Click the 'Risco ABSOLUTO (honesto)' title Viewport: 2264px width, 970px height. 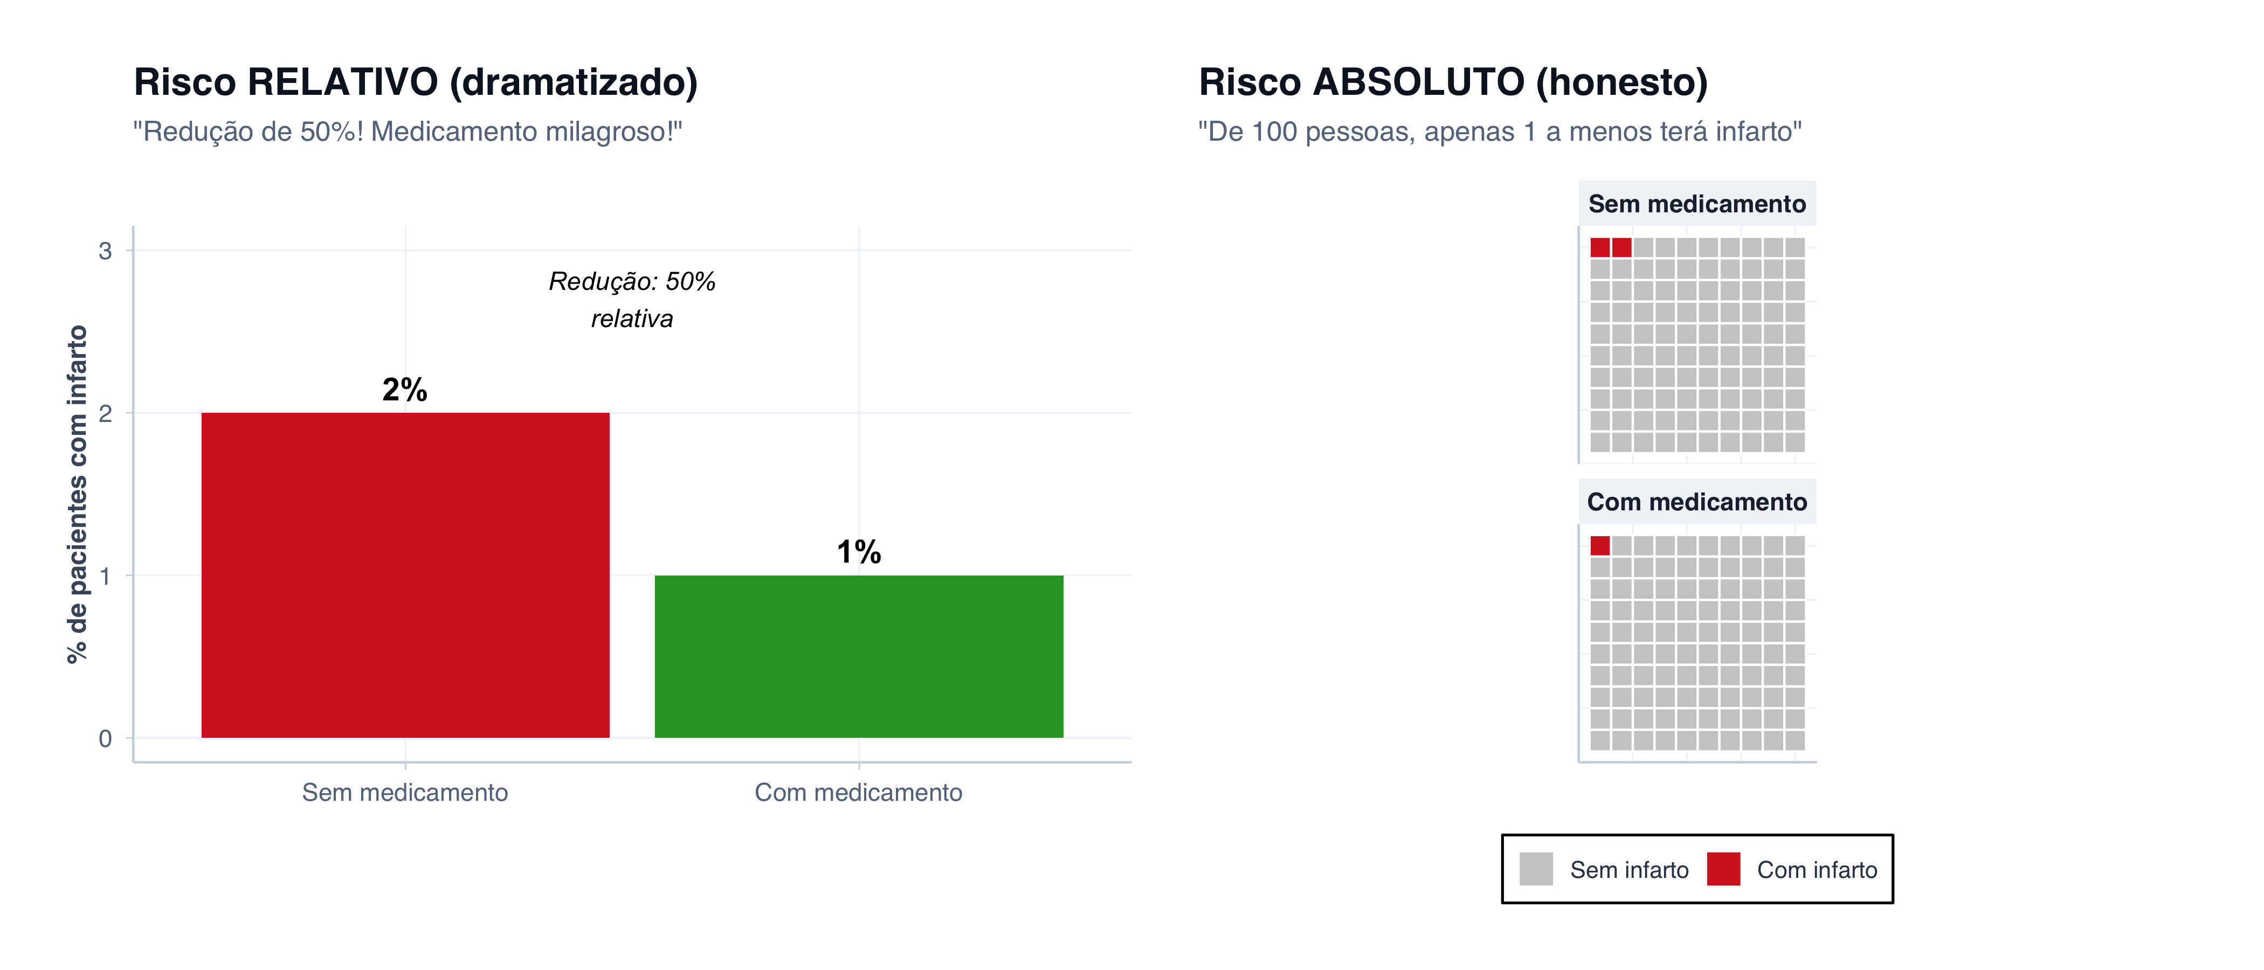pyautogui.click(x=1453, y=82)
